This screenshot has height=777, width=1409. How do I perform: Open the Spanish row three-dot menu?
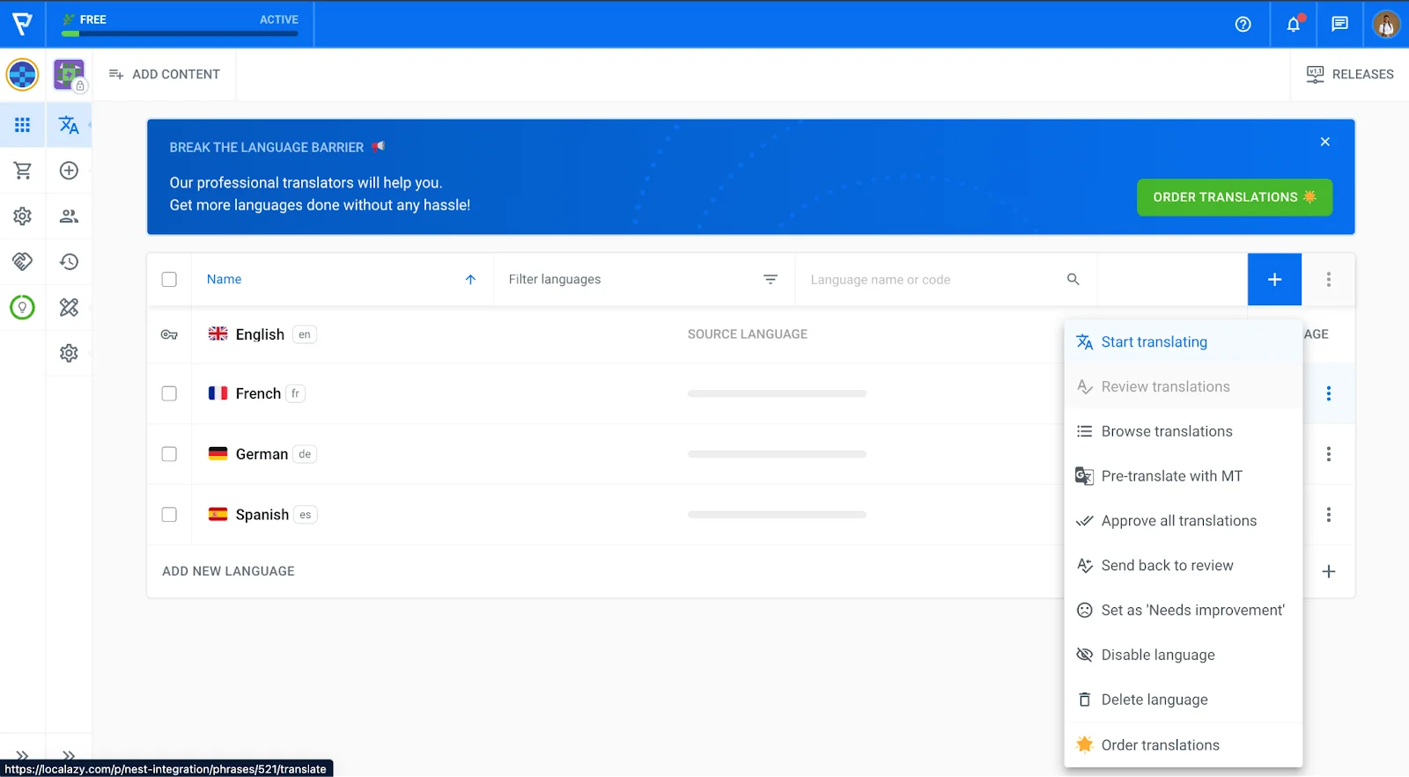click(x=1328, y=515)
